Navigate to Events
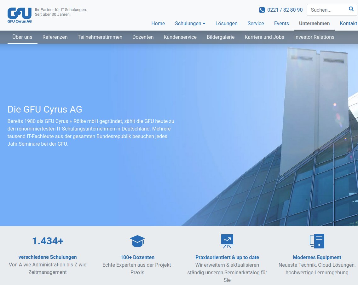Screen dimensions: 358x285 pyautogui.click(x=281, y=24)
